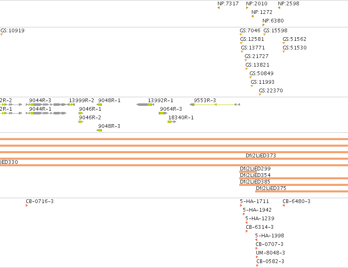This screenshot has width=348, height=268.
Task: Select the Df(2L)ED375 deficiency bar
Action: click(302, 191)
